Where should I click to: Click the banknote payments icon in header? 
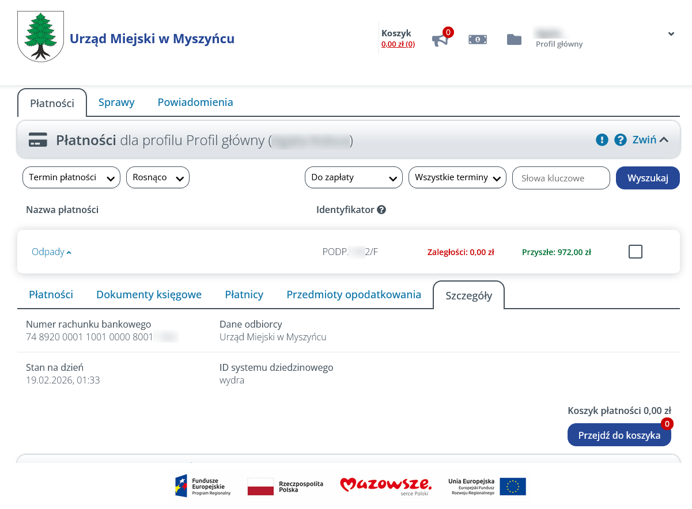click(478, 39)
